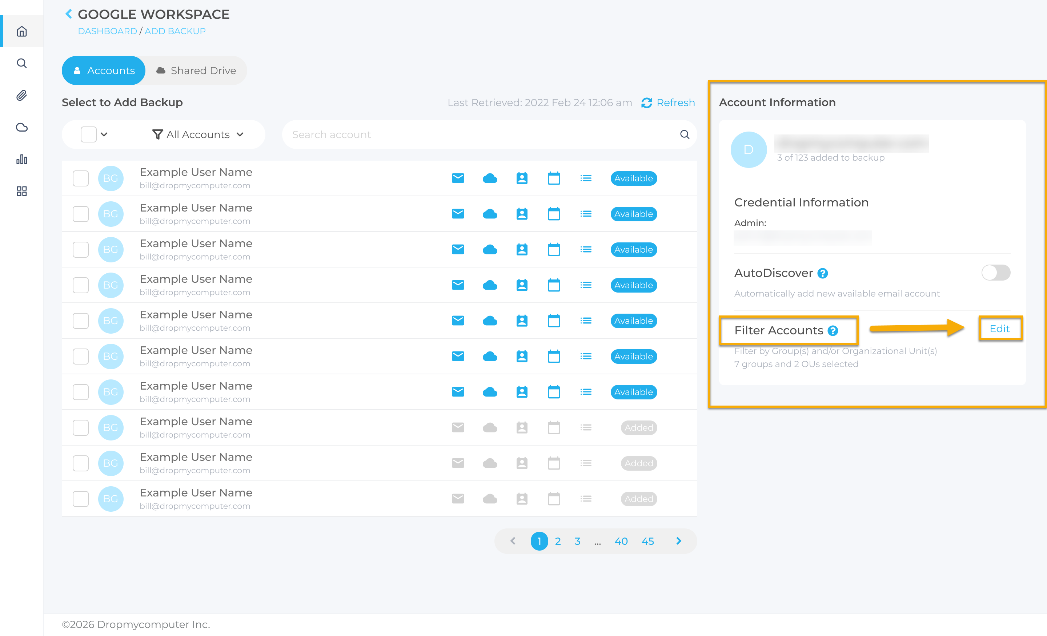The height and width of the screenshot is (636, 1047).
Task: Jump to page 45 in pagination
Action: coord(647,541)
